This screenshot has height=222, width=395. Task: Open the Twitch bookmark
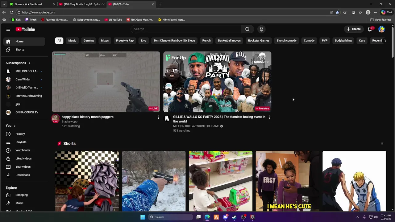click(31, 20)
